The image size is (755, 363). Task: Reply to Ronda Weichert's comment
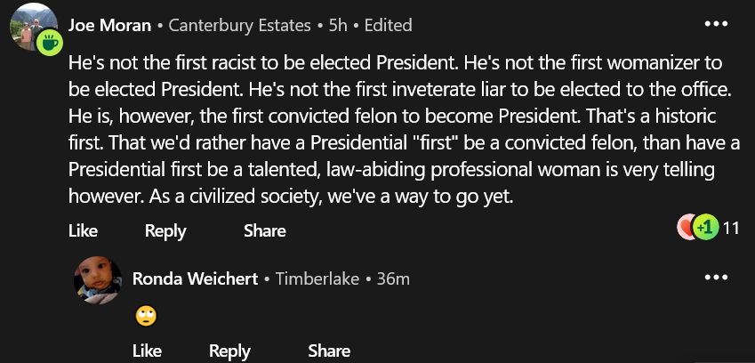229,351
